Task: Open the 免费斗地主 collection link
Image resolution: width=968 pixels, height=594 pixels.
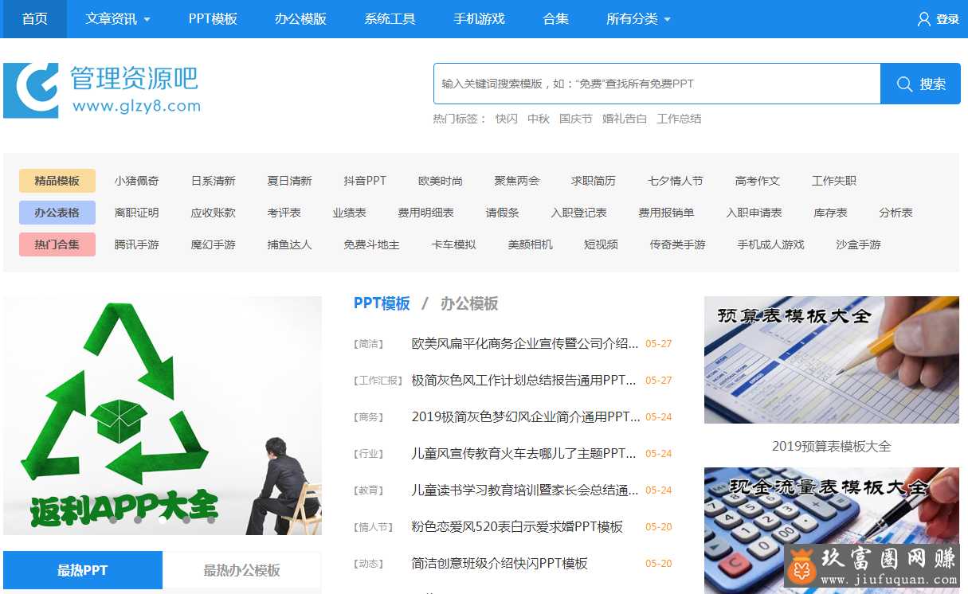Action: tap(371, 244)
